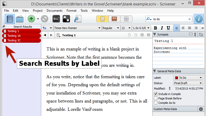Split editor vertically icon

point(142,35)
